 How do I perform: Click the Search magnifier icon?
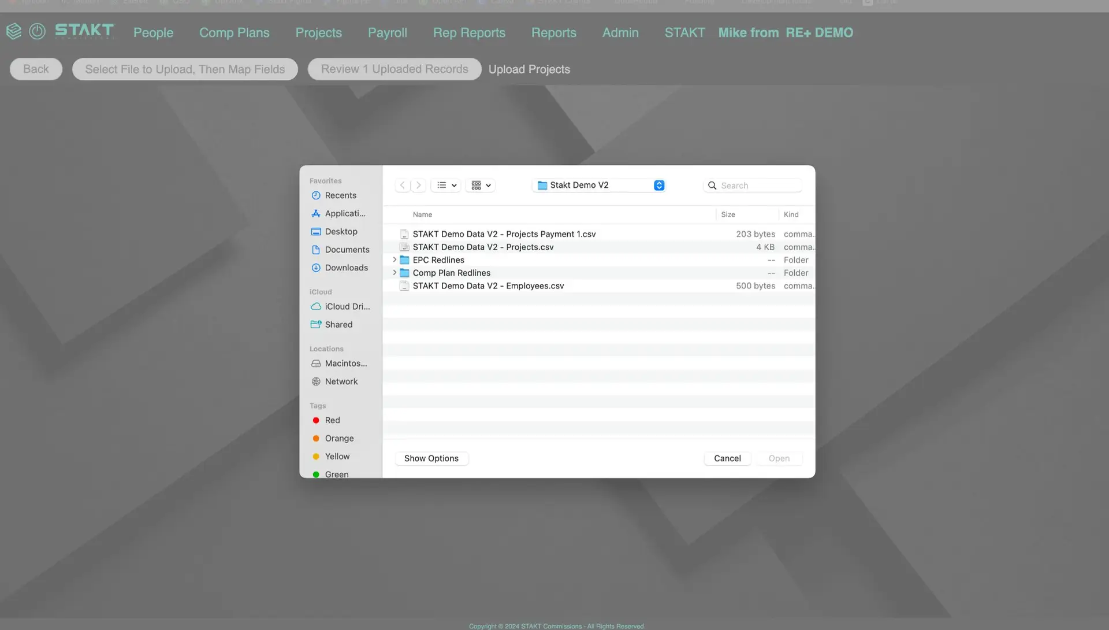pyautogui.click(x=712, y=186)
